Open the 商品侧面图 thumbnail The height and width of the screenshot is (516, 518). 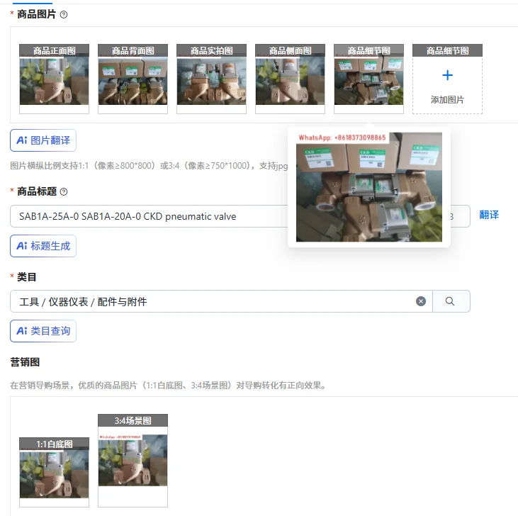coord(290,79)
